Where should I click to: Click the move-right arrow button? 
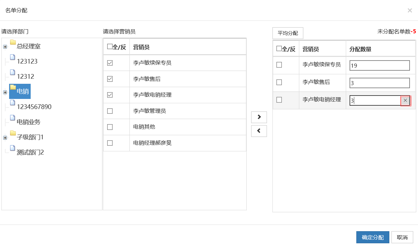pos(259,117)
